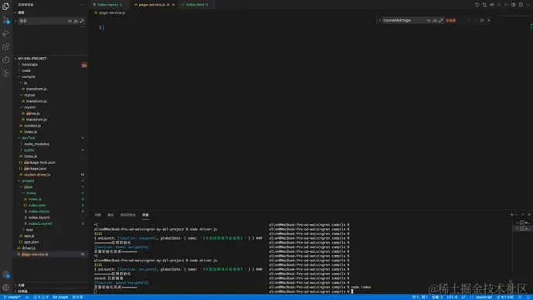The height and width of the screenshot is (300, 533).
Task: Open the Manage gear icon
Action: pyautogui.click(x=5, y=288)
